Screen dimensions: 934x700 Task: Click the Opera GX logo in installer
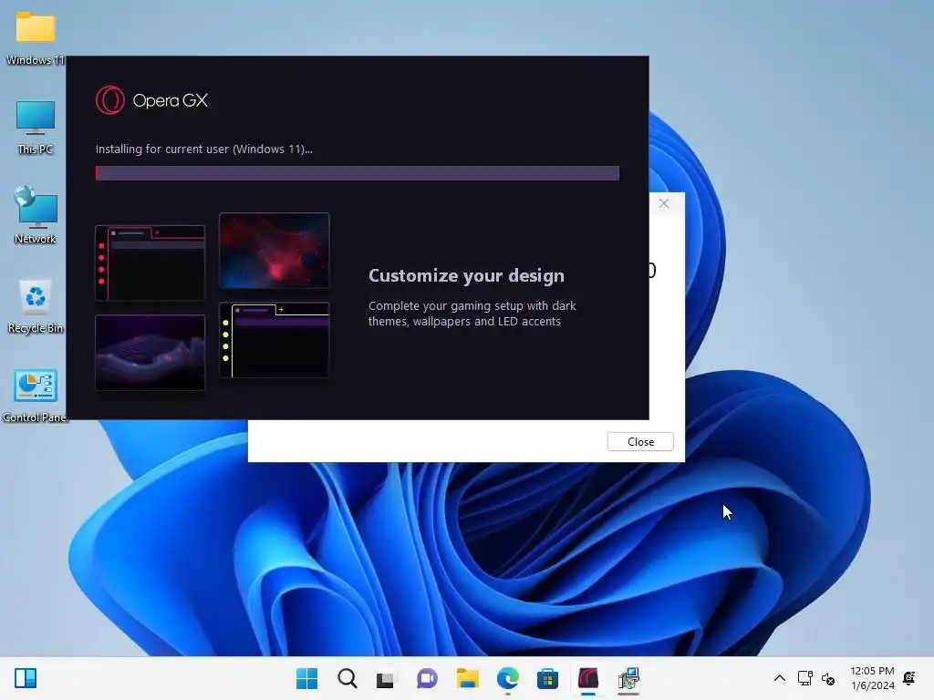(152, 100)
